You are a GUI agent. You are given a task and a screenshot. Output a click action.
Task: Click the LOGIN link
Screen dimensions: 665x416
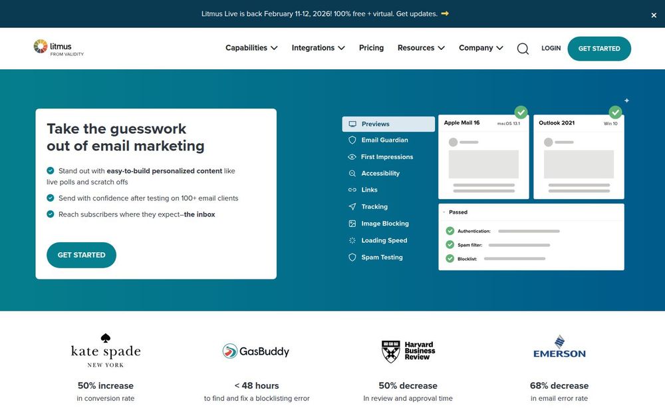tap(551, 49)
